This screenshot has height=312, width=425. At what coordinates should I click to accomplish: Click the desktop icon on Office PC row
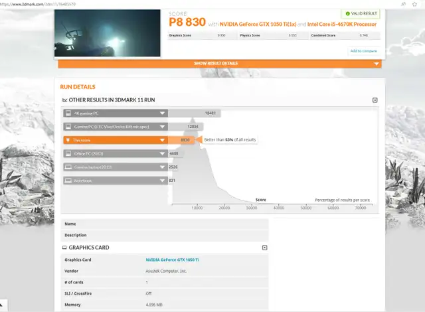pos(68,153)
